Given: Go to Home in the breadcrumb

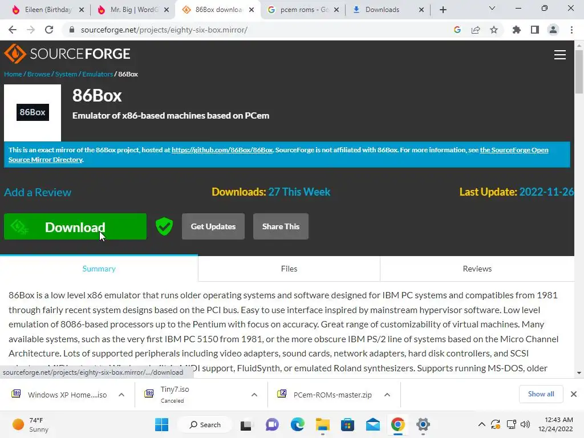Looking at the screenshot, I should point(13,74).
